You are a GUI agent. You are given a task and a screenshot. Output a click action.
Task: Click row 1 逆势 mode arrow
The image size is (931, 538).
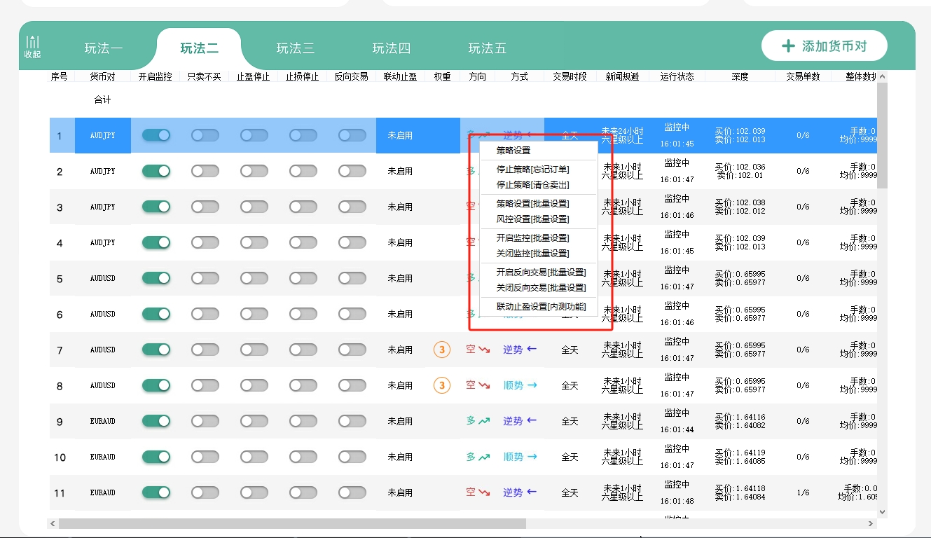(531, 134)
